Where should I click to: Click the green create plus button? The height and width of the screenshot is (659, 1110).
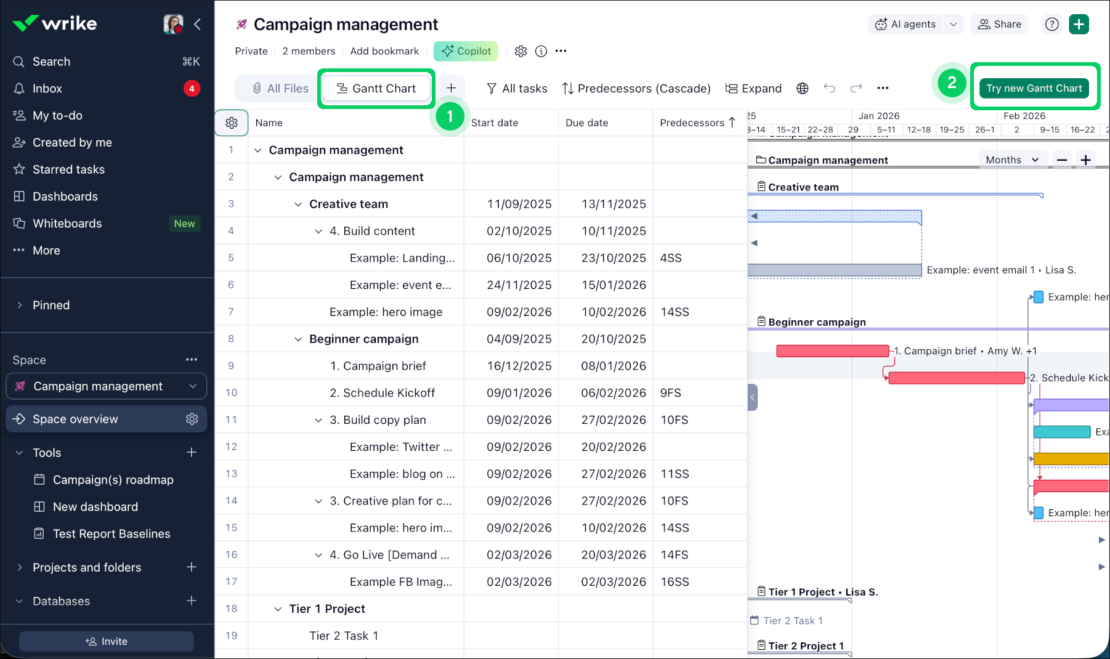(1079, 24)
